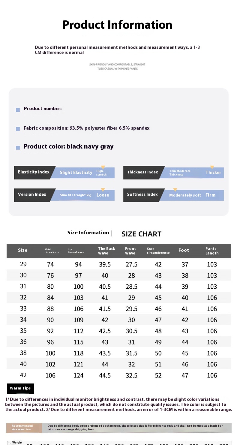Screen dimensions: 237x445
Task: Click the Pants Length column header
Action: (212, 251)
